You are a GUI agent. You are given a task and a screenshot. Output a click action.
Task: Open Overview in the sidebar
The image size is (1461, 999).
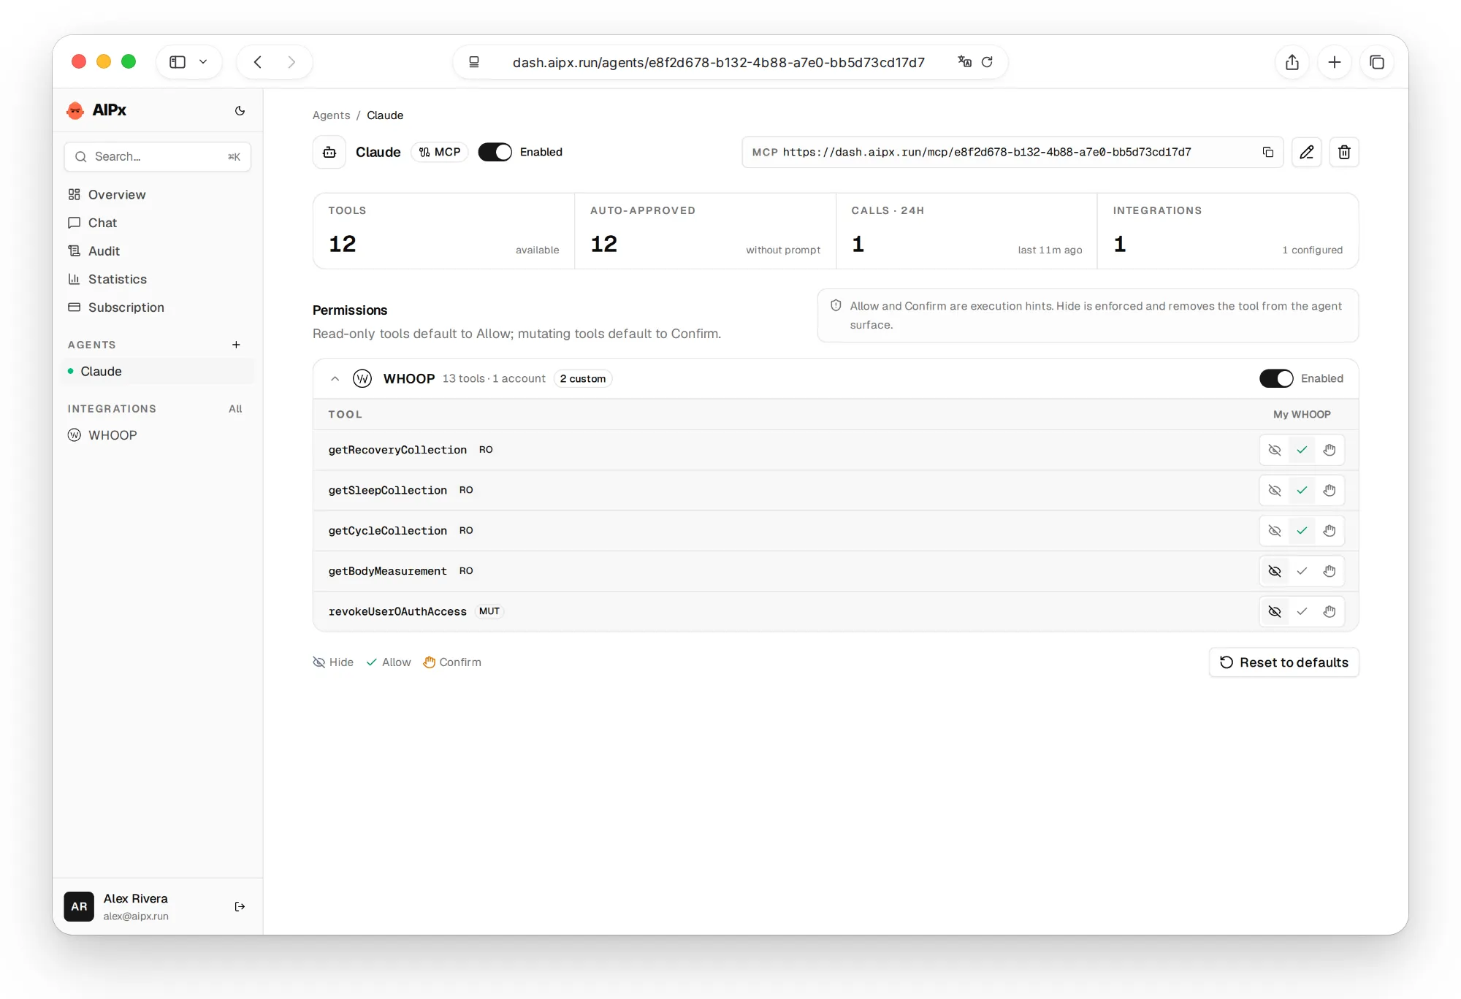(x=158, y=194)
